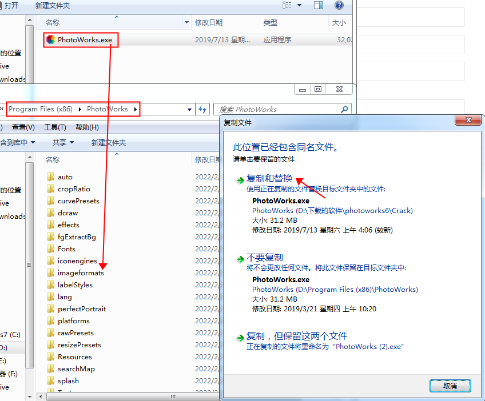Open the 帮助(H) menu

[88, 127]
